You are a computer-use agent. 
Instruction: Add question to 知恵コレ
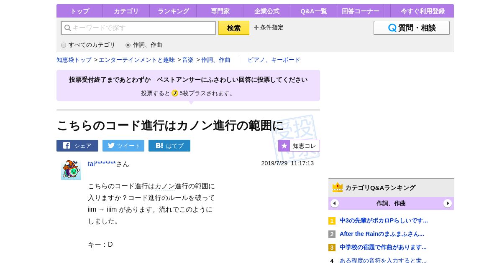(x=299, y=146)
